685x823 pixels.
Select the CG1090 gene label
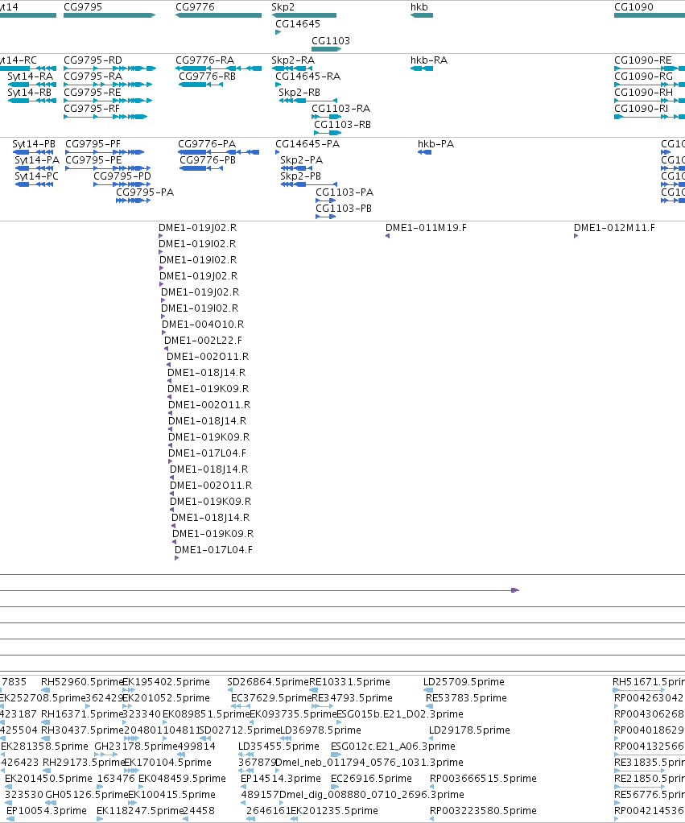click(x=634, y=6)
